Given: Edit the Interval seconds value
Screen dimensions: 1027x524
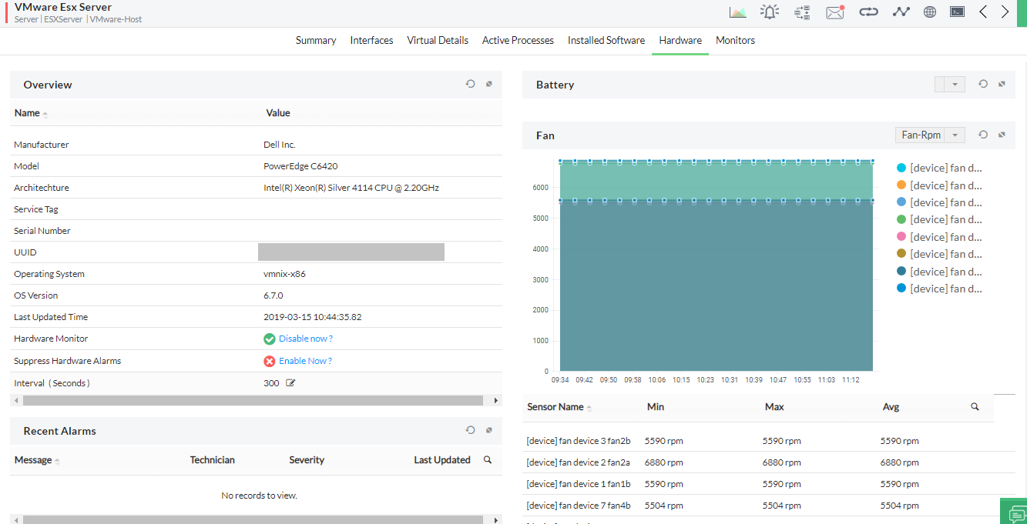Looking at the screenshot, I should (290, 383).
